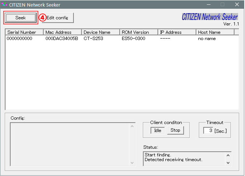Click inside the Config text area
The width and height of the screenshot is (245, 176).
tap(70, 144)
